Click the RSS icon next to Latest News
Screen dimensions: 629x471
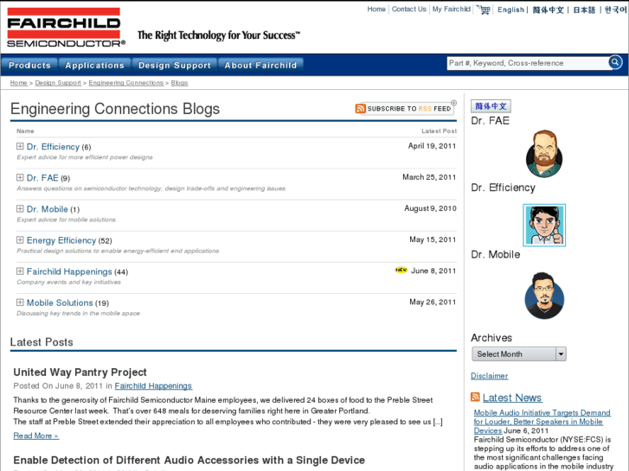coord(475,398)
